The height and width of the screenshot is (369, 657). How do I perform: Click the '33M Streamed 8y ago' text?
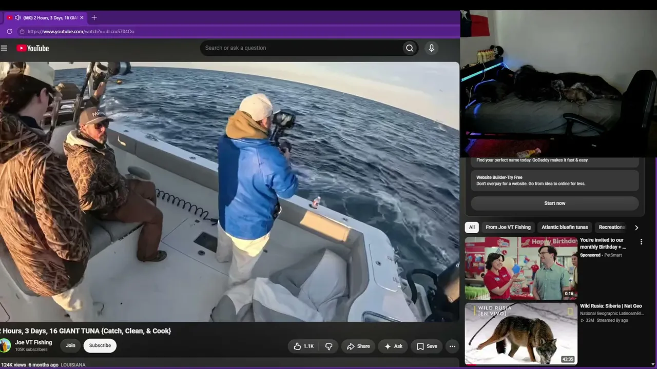point(604,320)
